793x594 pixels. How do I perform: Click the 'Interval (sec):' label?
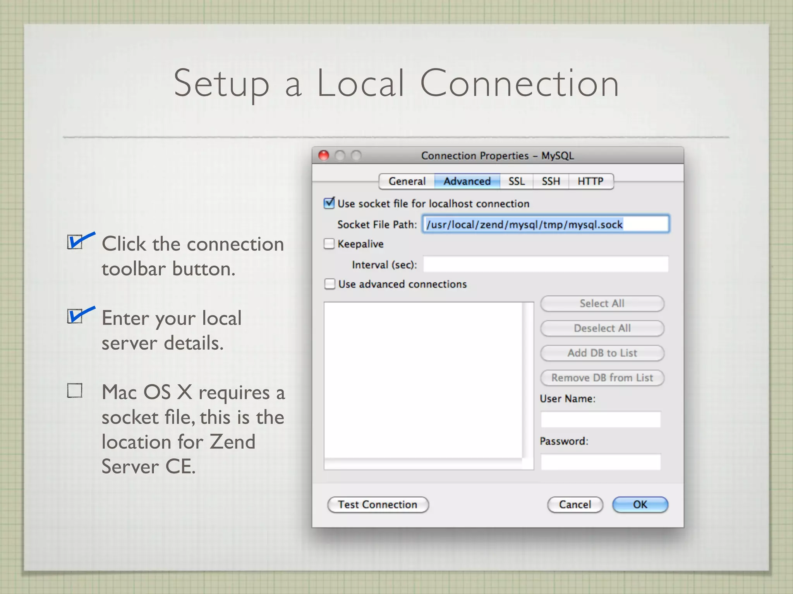pos(384,265)
